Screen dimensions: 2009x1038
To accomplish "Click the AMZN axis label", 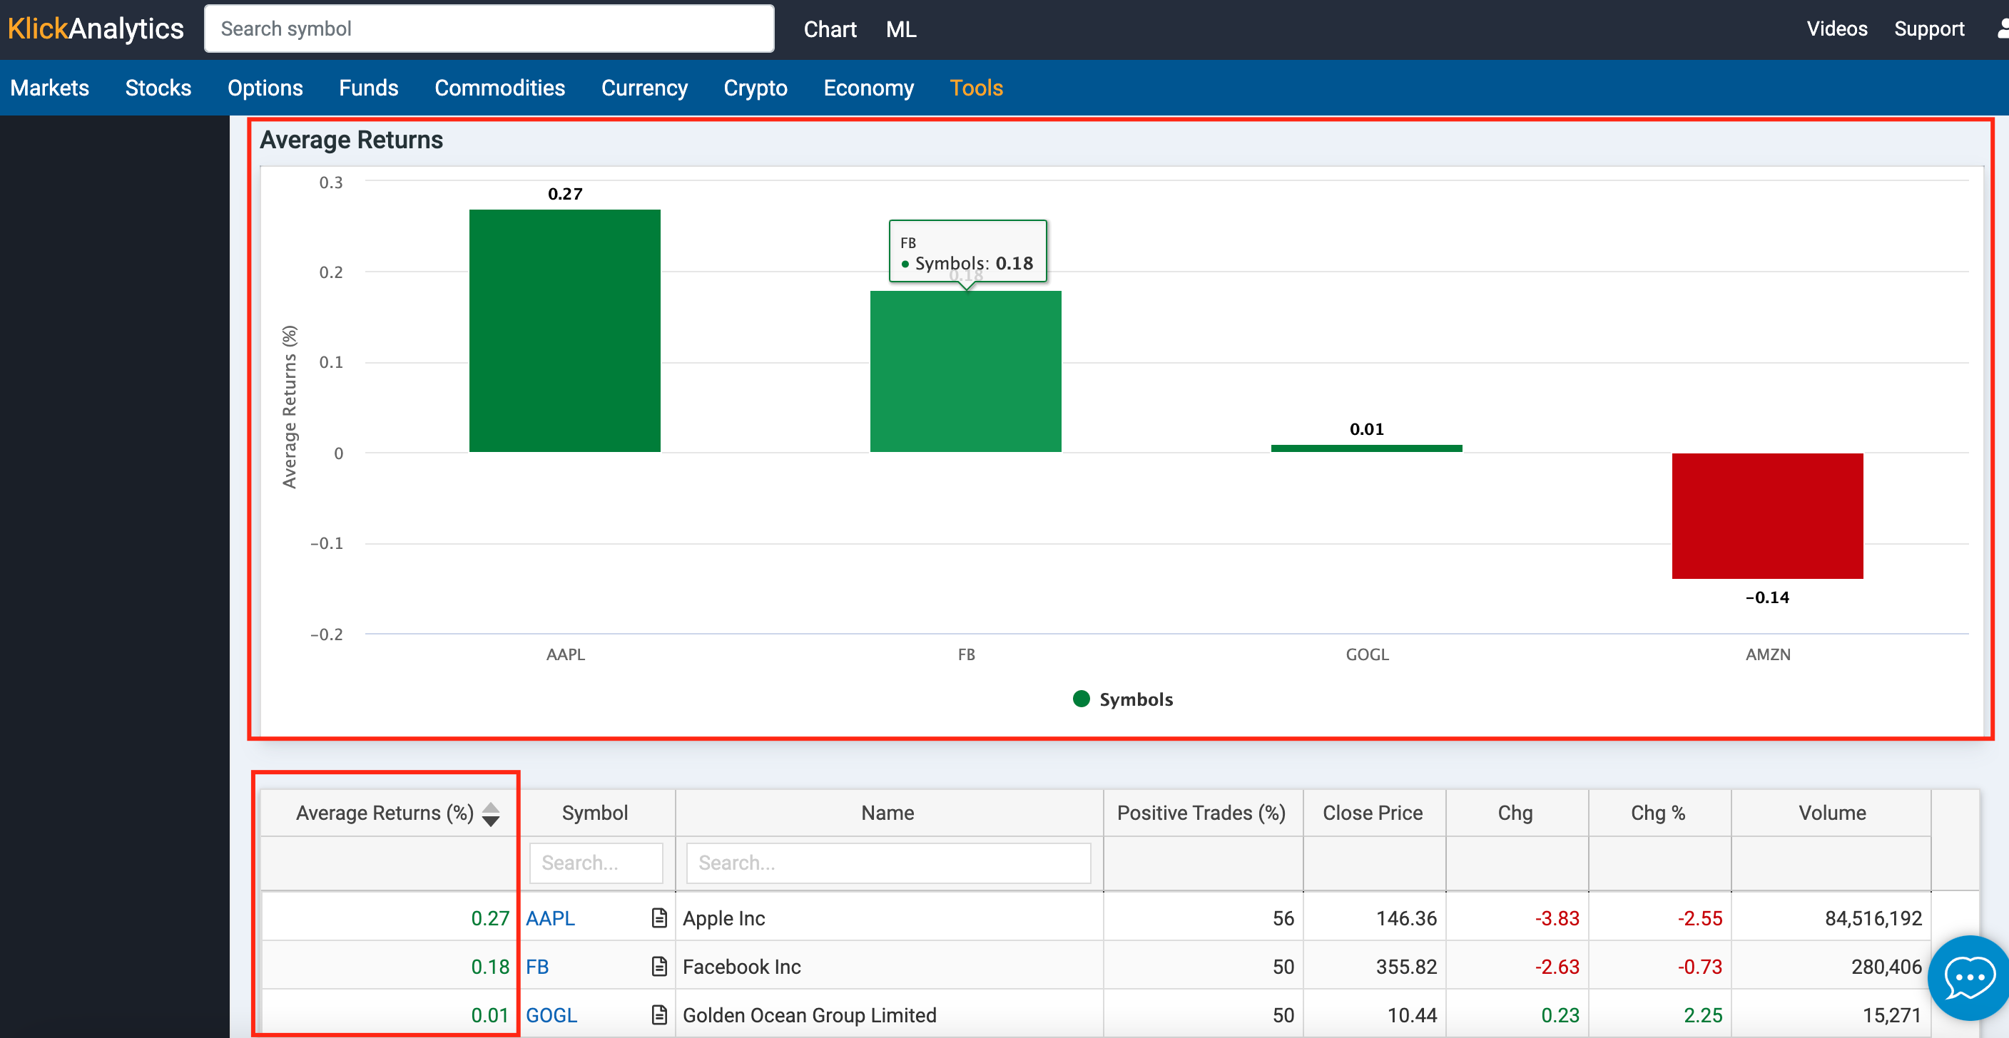I will tap(1767, 654).
